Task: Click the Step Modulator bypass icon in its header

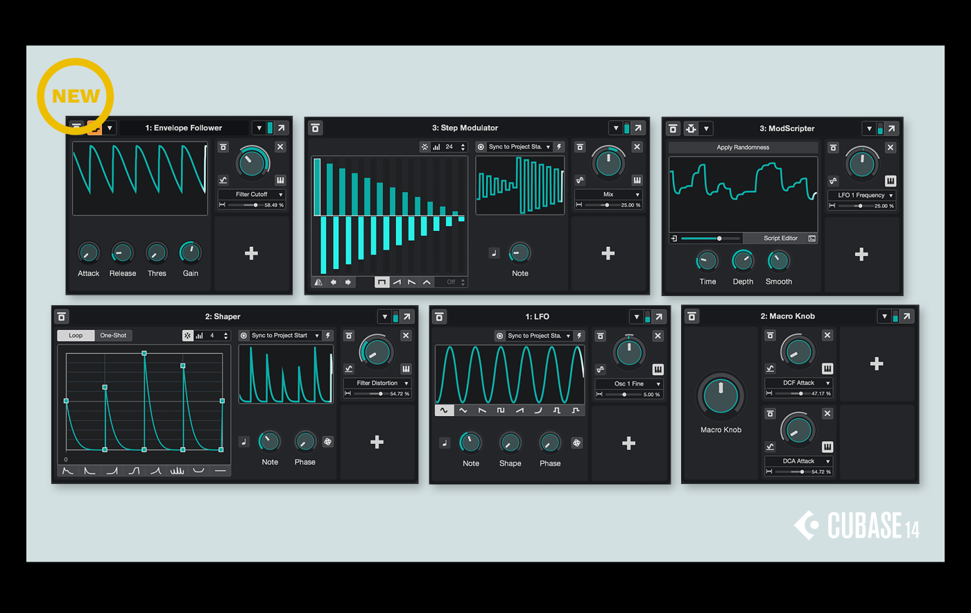Action: point(316,128)
